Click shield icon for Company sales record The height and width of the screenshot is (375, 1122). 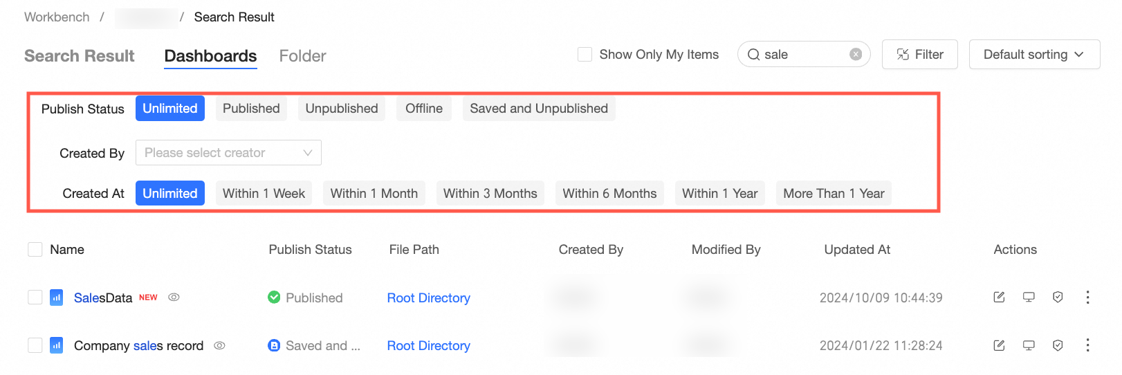(x=1058, y=345)
